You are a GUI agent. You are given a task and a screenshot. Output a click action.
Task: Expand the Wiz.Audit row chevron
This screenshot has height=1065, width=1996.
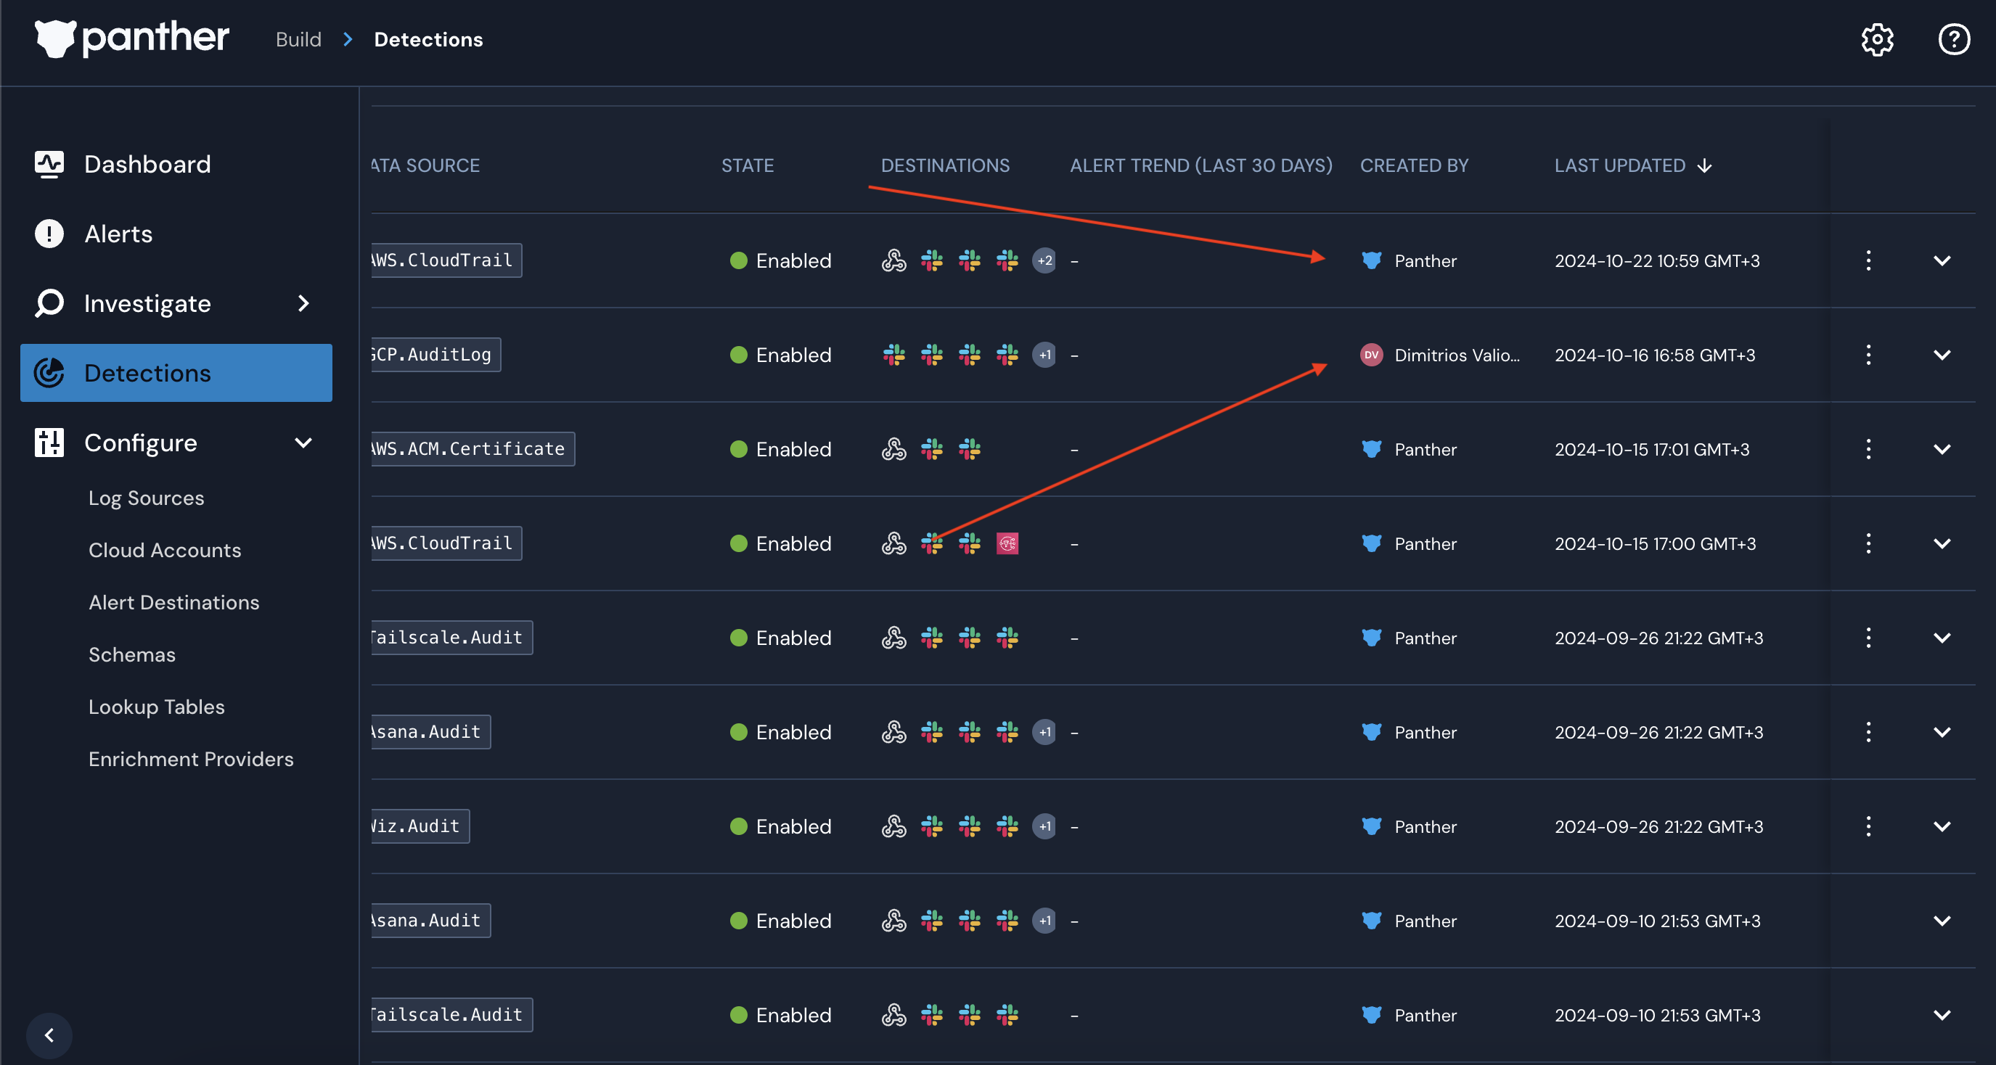[1941, 826]
